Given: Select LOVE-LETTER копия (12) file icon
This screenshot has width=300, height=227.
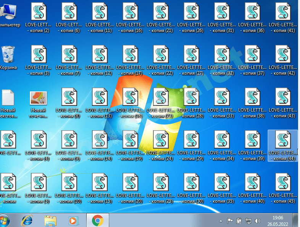Looking at the screenshot, I should pyautogui.click(x=100, y=54).
